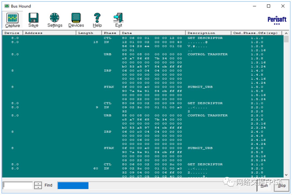292x195 pixels.
Task: Click the IN phase with length 18
Action: pyautogui.click(x=106, y=42)
